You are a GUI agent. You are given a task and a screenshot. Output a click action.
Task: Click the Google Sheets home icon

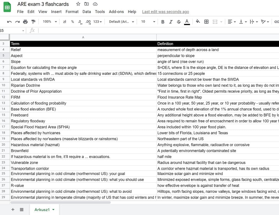click(7, 7)
